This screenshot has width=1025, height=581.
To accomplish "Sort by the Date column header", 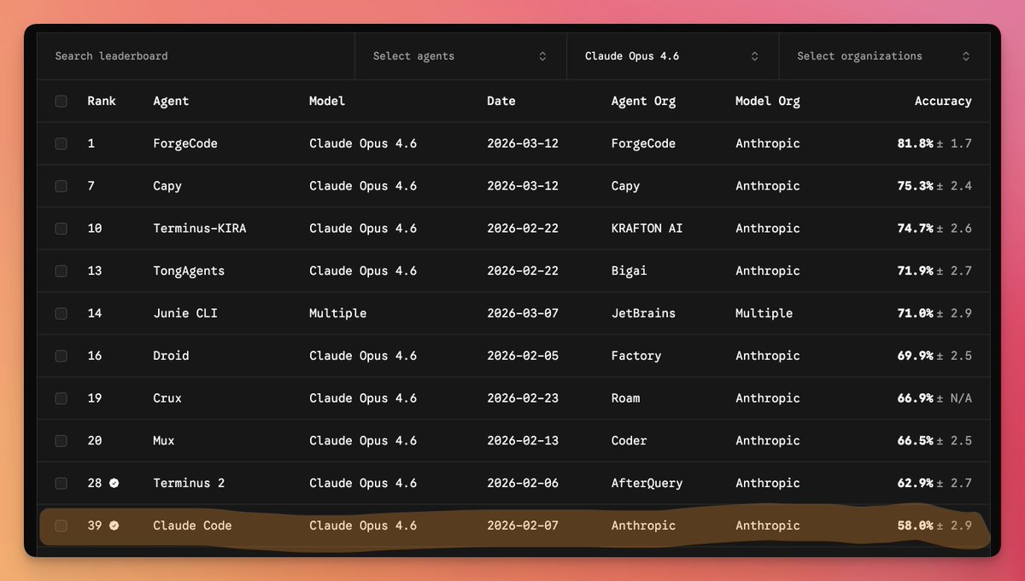I will (501, 101).
